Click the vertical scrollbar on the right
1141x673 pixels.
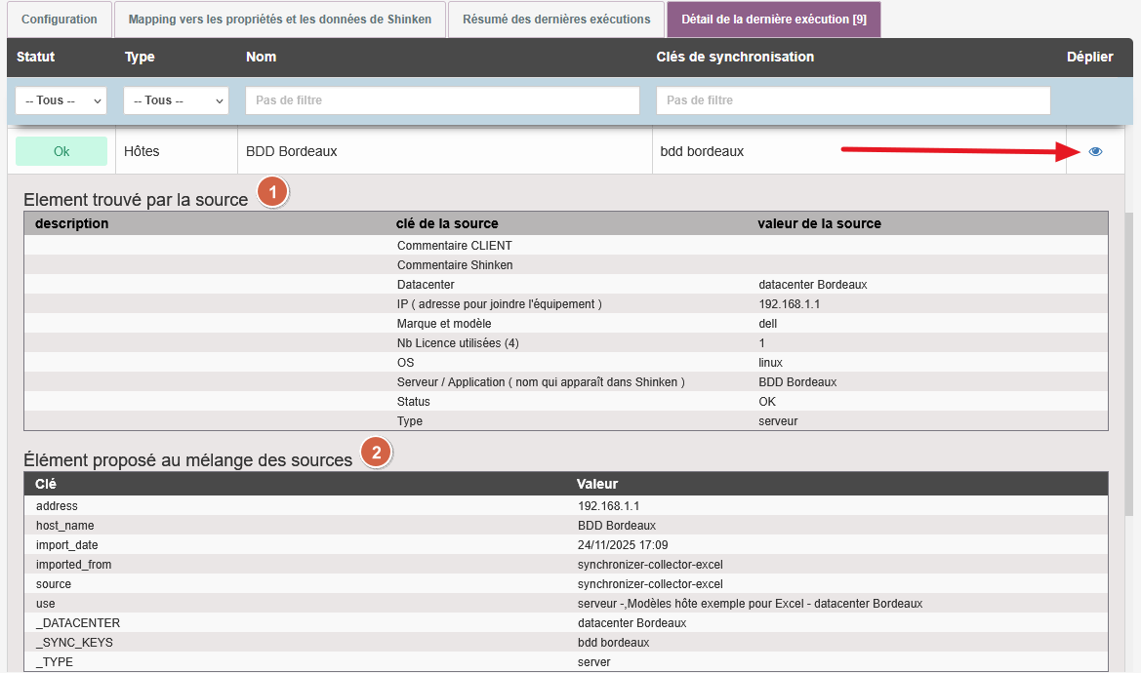click(x=1130, y=361)
